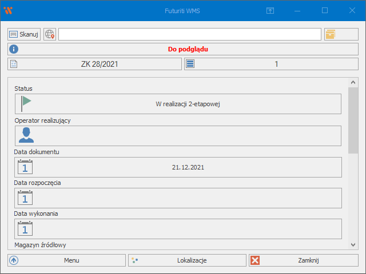Focus the scan text input field
Viewport: 366px width, 274px height.
189,34
